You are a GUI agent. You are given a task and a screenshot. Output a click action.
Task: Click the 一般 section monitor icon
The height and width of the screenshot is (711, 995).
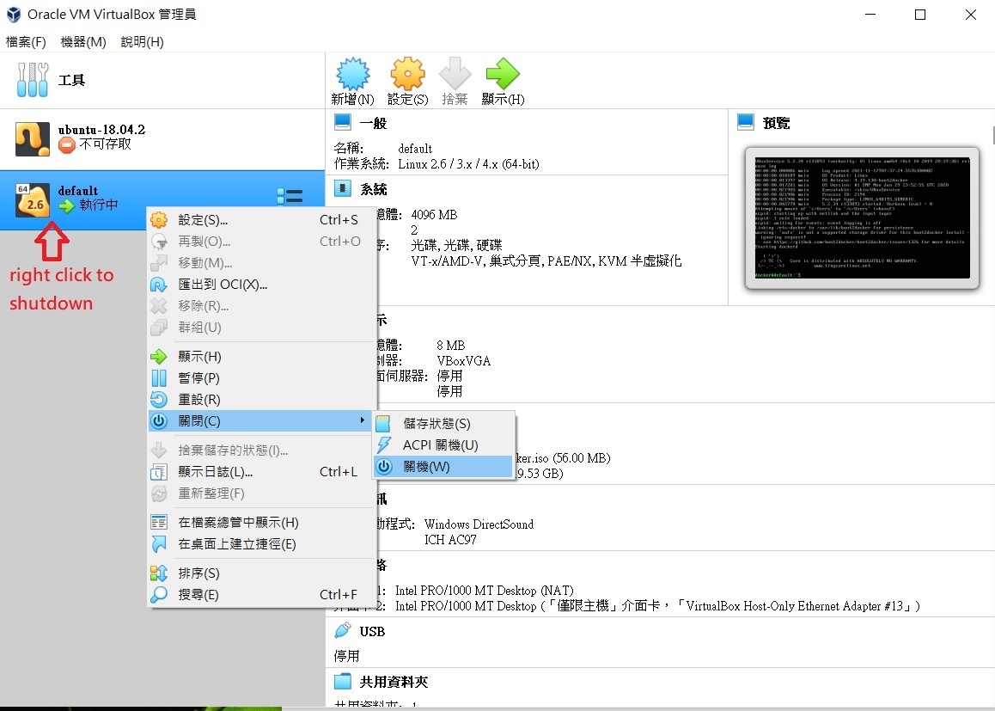343,123
